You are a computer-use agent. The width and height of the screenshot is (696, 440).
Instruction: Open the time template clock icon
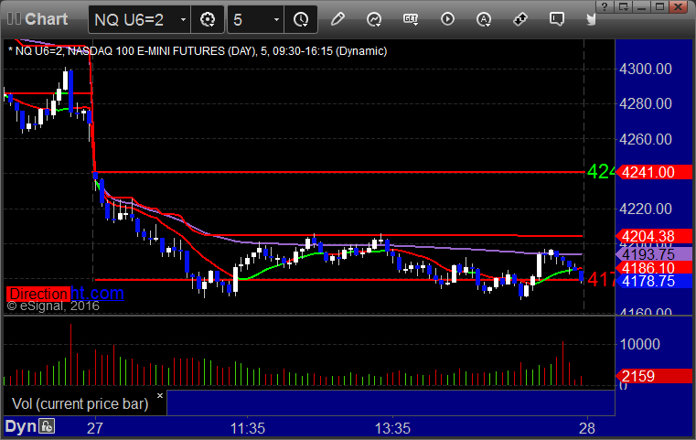pos(301,19)
